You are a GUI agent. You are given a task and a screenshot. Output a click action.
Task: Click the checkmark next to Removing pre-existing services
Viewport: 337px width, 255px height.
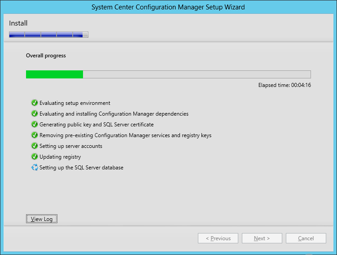point(35,135)
